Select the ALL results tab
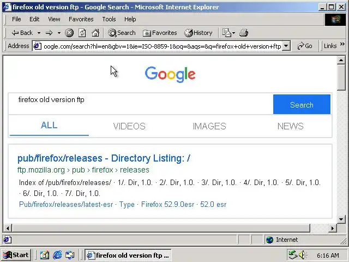 tap(49, 125)
